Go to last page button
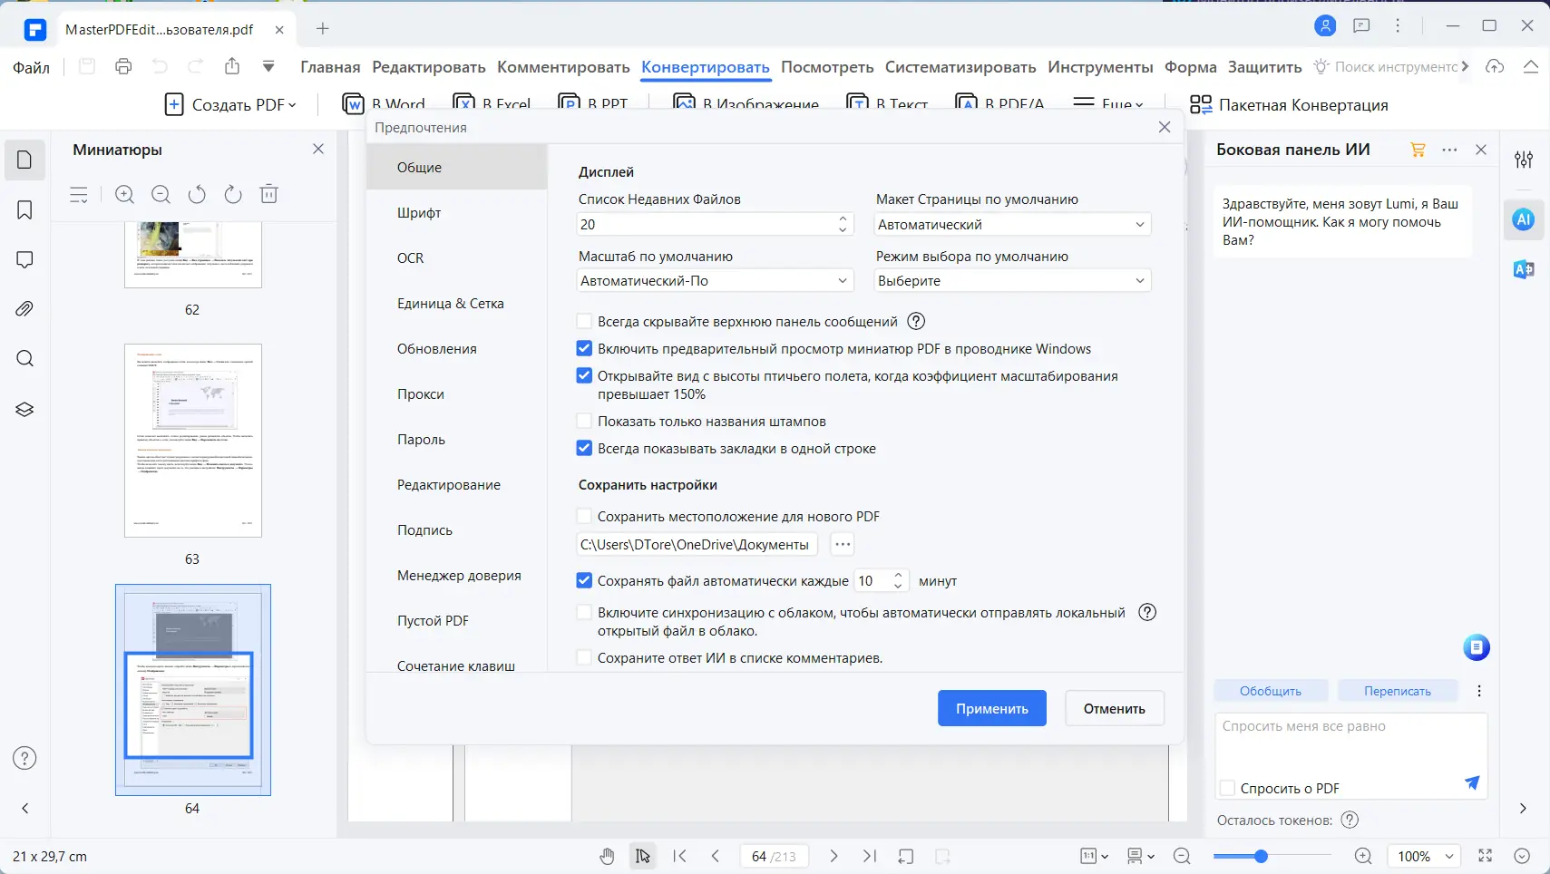Image resolution: width=1550 pixels, height=874 pixels. tap(870, 856)
